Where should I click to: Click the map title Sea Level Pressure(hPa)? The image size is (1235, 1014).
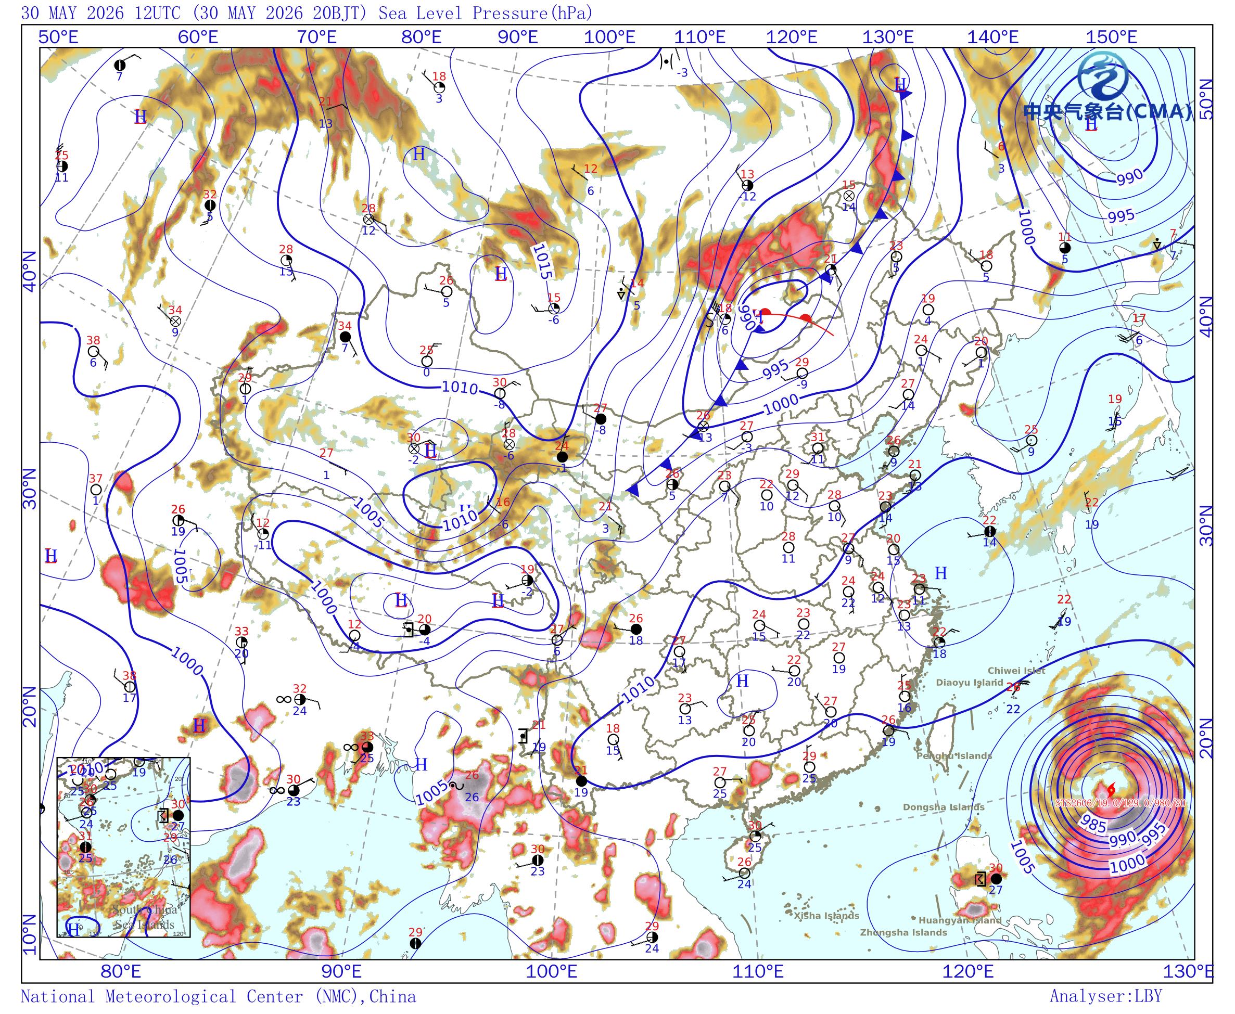pos(485,12)
